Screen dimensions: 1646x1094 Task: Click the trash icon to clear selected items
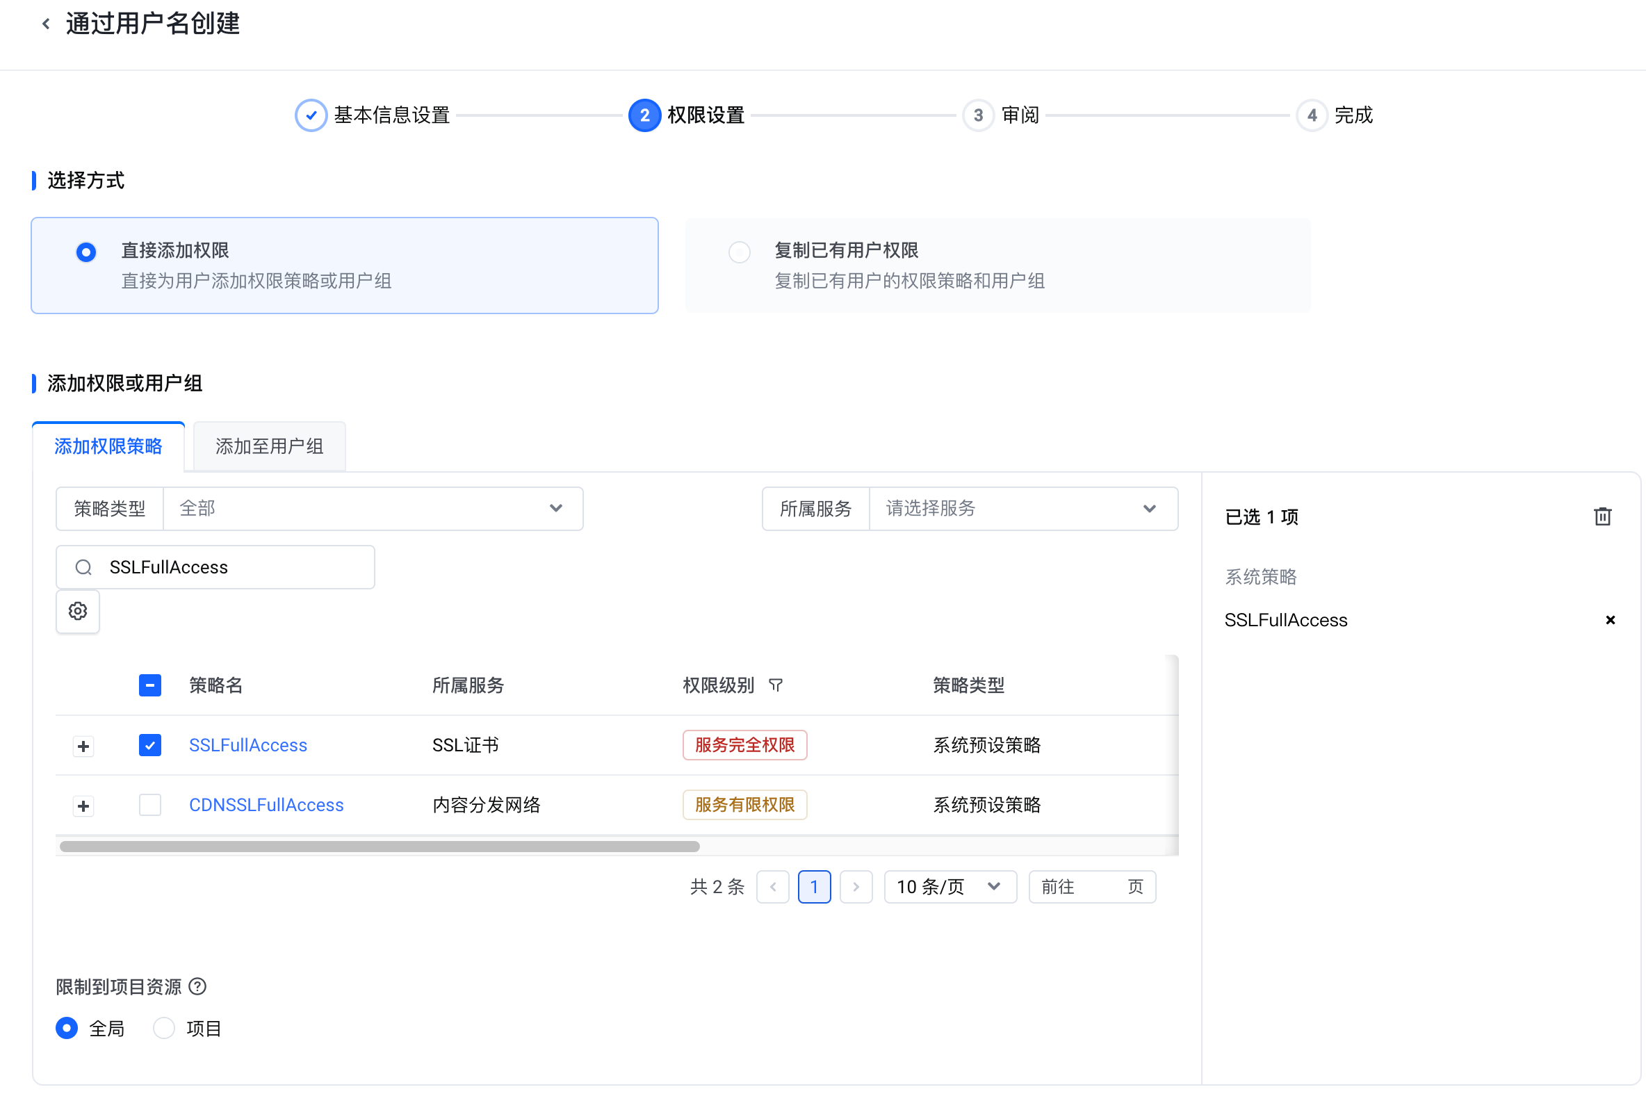click(1602, 516)
